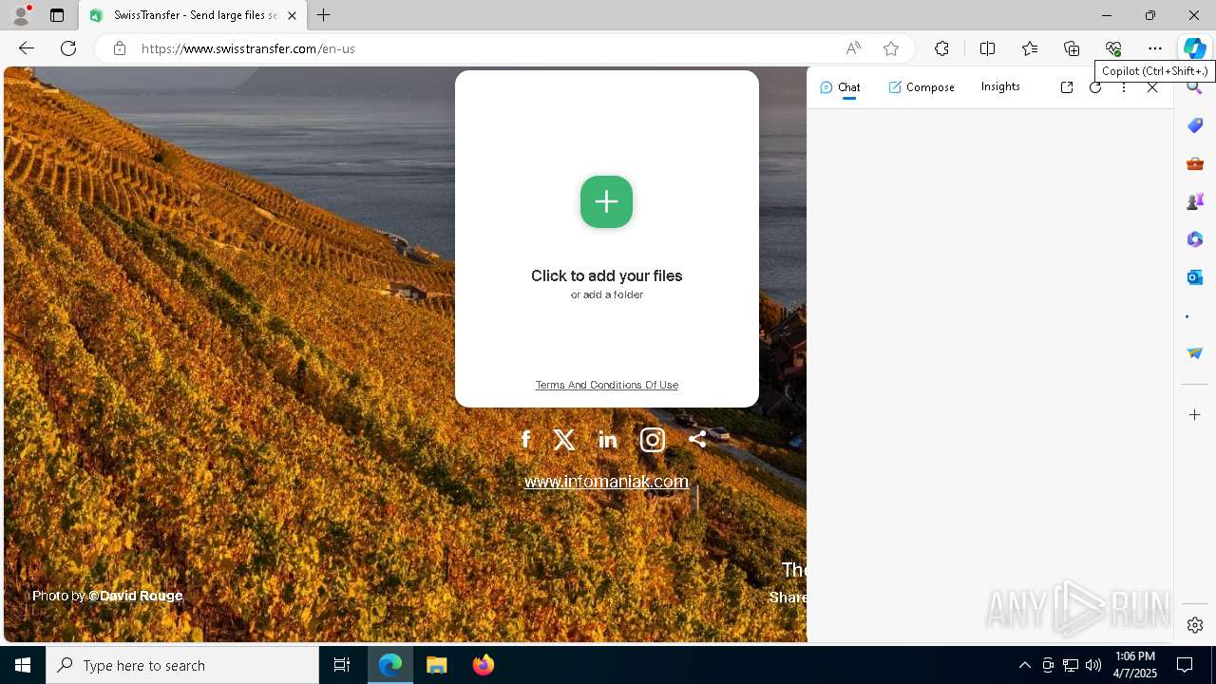The height and width of the screenshot is (684, 1216).
Task: Open Task View on taskbar
Action: click(x=342, y=665)
